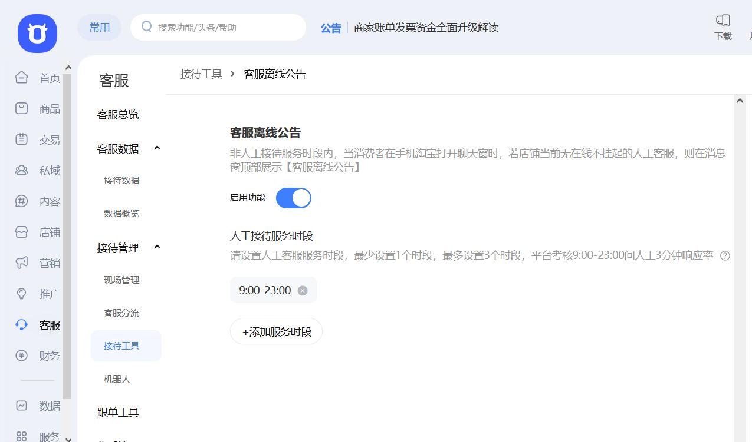Screen dimensions: 752x442
Task: Select the 接待工具 menu item
Action: click(126, 346)
